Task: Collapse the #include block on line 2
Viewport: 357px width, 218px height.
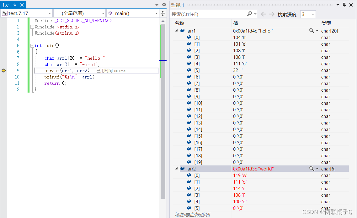Action: pos(32,27)
